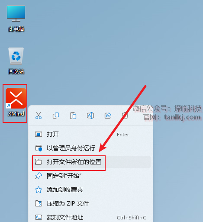203x222 pixels.
Task: Click the Copy icon in context menu
Action: tap(56, 116)
